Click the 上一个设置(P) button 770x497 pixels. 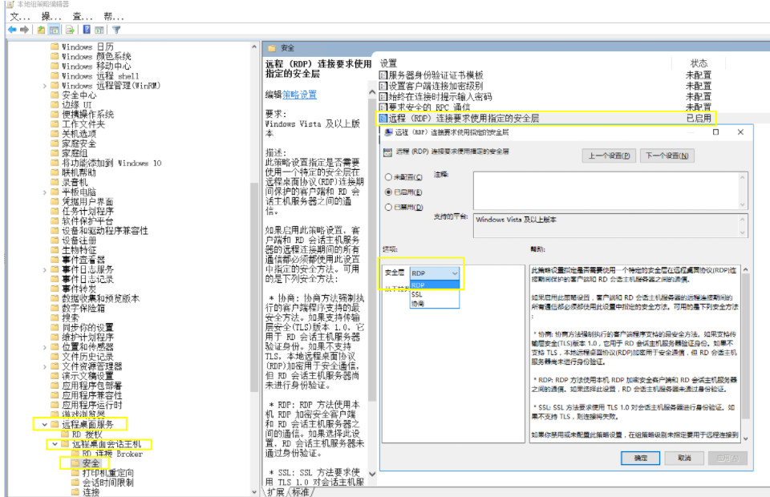click(x=609, y=156)
